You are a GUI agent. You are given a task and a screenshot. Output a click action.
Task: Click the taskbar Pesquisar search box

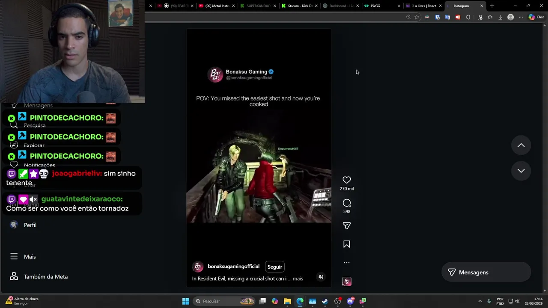click(x=225, y=301)
